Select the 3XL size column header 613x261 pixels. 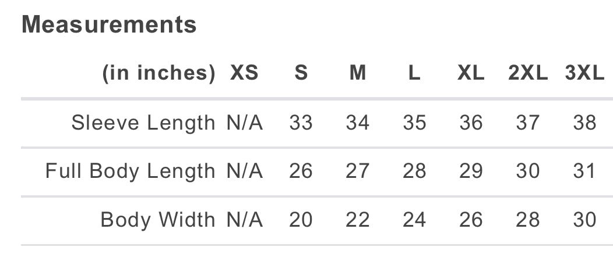coord(584,74)
